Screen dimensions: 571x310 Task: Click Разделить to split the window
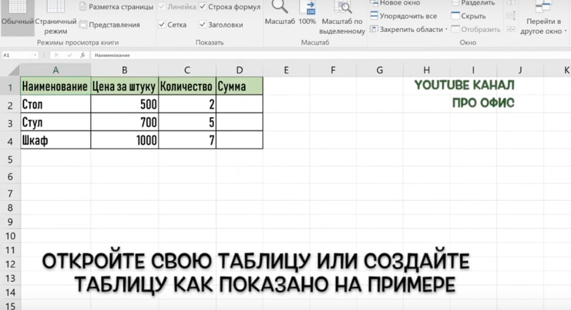(x=473, y=3)
